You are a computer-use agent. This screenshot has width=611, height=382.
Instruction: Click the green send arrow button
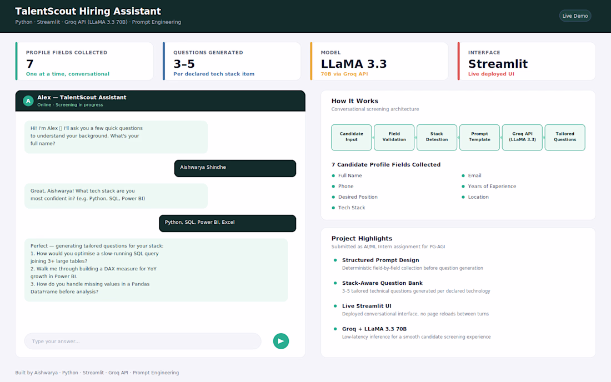coord(281,341)
